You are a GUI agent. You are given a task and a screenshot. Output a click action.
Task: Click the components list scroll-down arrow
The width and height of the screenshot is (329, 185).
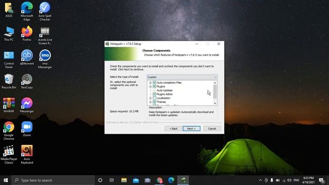click(x=215, y=103)
